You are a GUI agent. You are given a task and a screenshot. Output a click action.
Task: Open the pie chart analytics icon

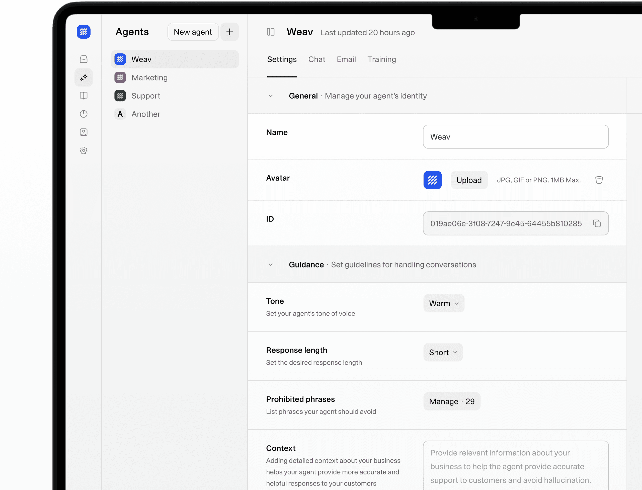click(x=84, y=114)
